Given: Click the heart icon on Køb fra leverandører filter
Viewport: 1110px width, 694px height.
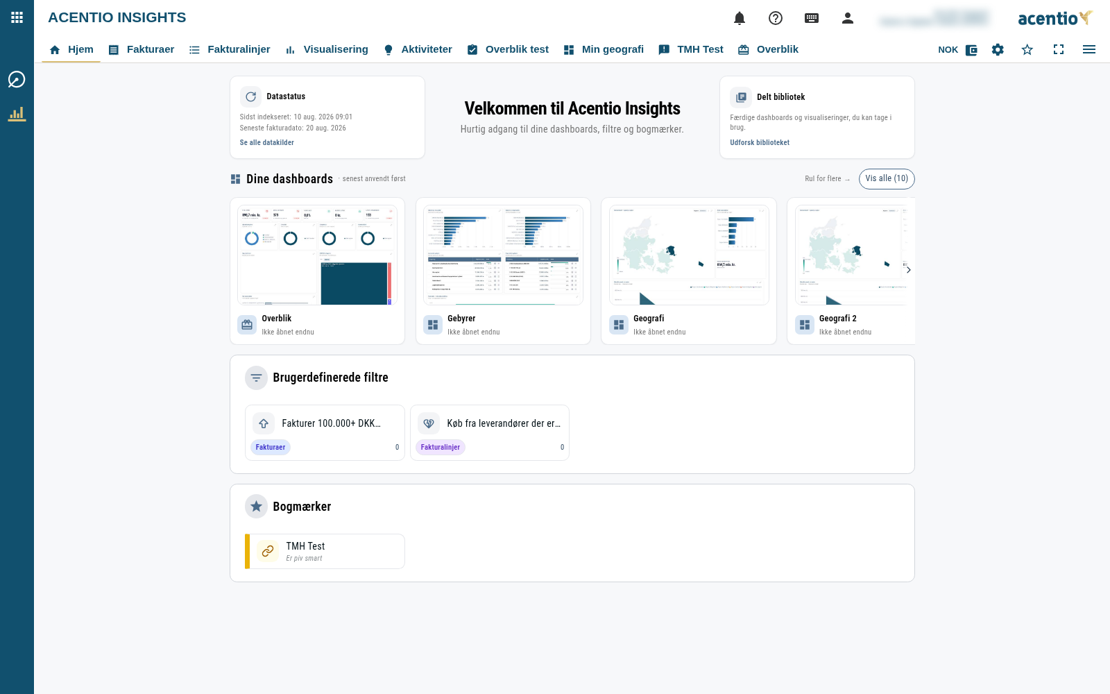Looking at the screenshot, I should coord(429,423).
